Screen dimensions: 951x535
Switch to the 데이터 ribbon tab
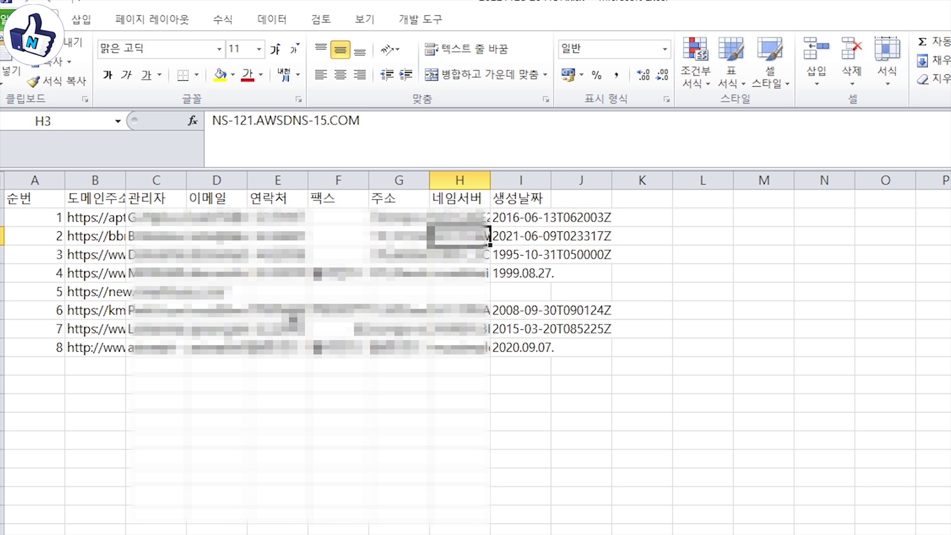272,19
